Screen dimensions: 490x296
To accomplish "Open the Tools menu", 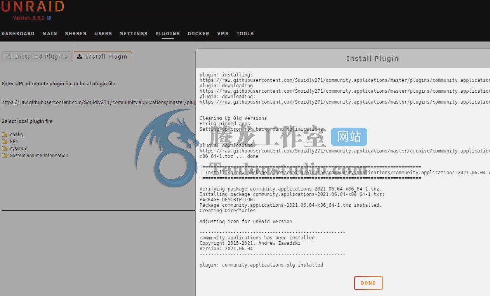I will tap(245, 34).
